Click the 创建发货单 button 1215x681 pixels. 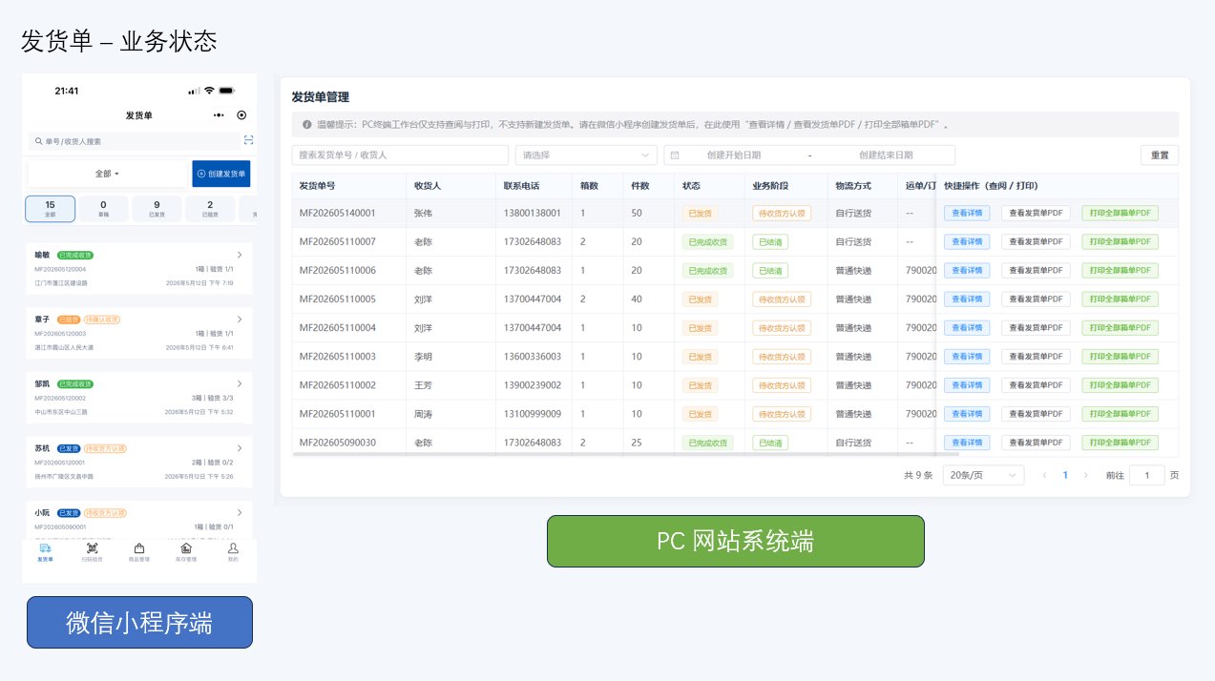pos(221,174)
